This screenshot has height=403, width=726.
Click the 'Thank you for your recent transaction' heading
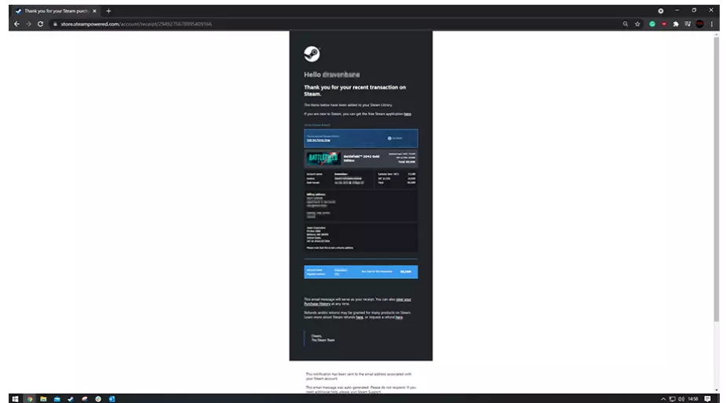(x=355, y=90)
